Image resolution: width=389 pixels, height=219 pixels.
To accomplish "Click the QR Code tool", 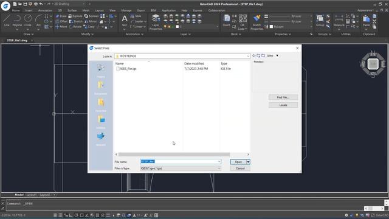I will (243, 22).
